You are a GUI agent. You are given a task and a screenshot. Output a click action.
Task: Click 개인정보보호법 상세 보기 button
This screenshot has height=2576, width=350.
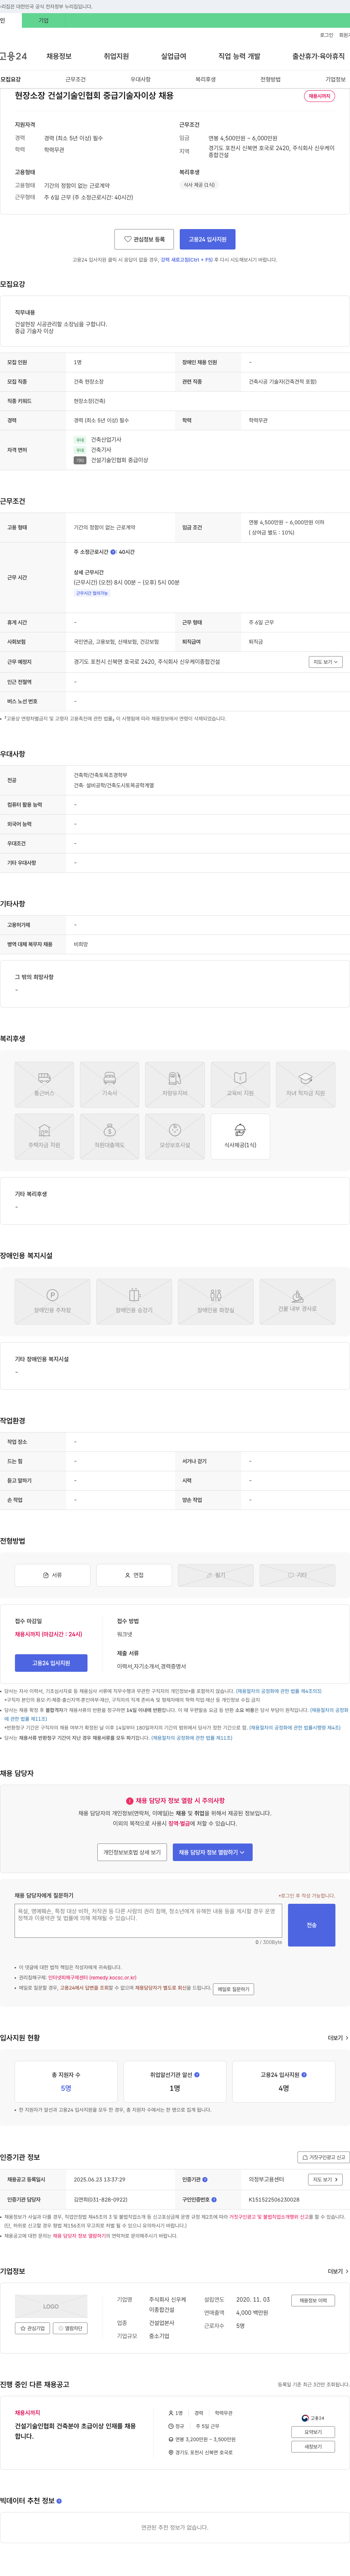(x=132, y=1852)
